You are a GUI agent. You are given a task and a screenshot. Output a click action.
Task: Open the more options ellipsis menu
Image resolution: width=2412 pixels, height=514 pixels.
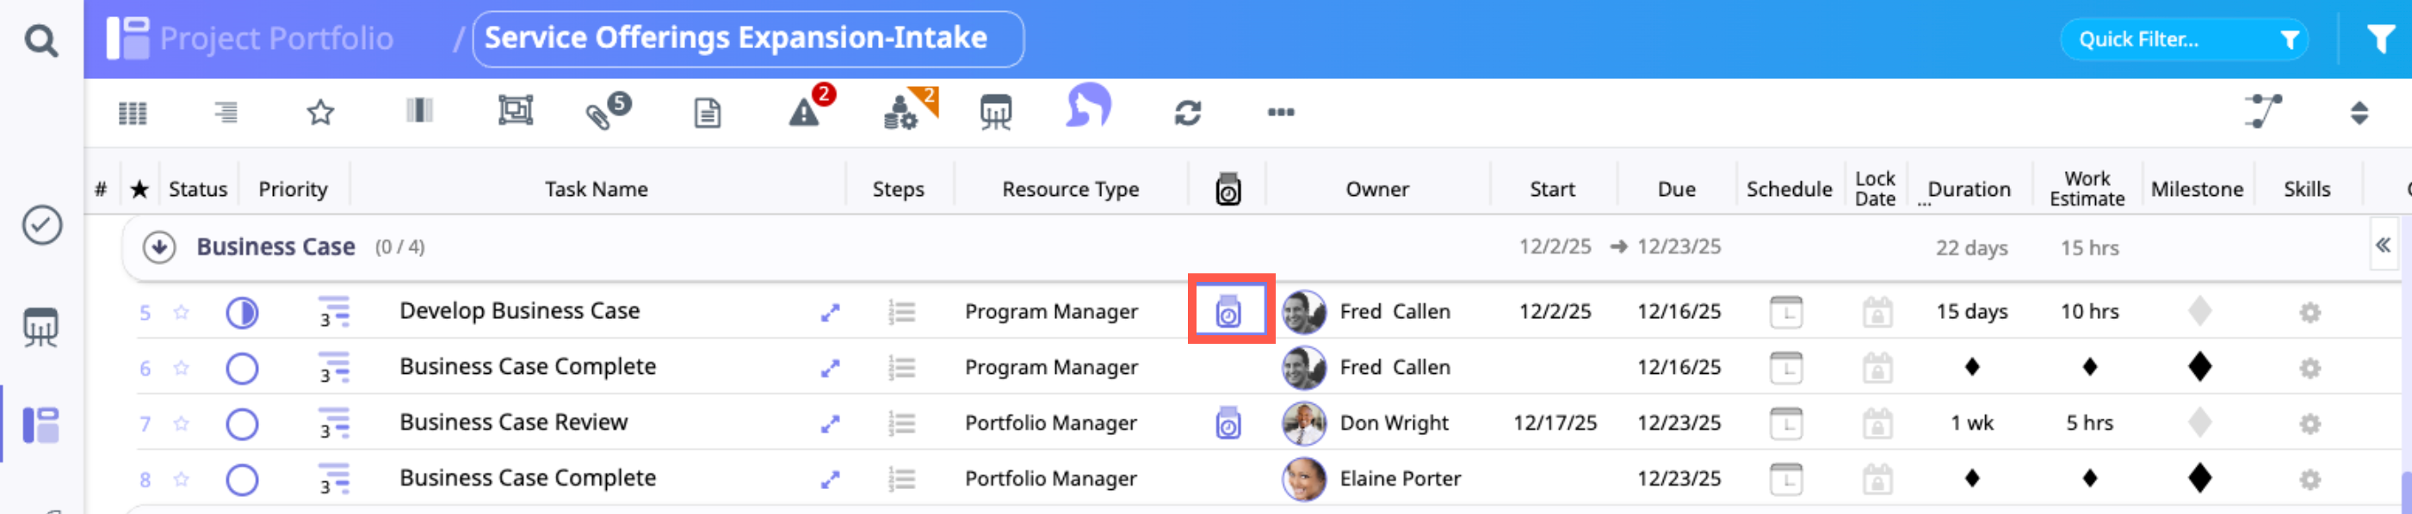(x=1280, y=112)
